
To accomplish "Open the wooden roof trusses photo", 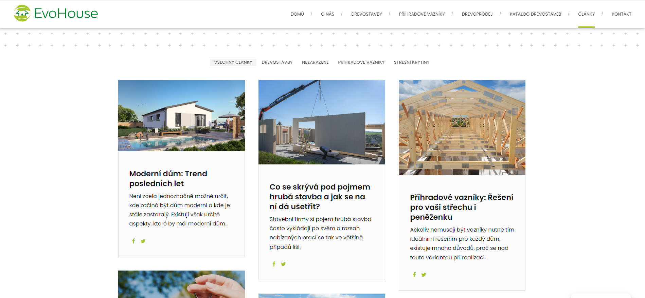I will coord(462,127).
